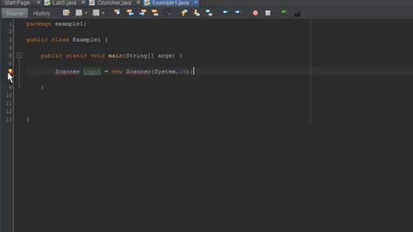This screenshot has width=413, height=232.
Task: Close the Lab5.java tab
Action: click(x=83, y=3)
